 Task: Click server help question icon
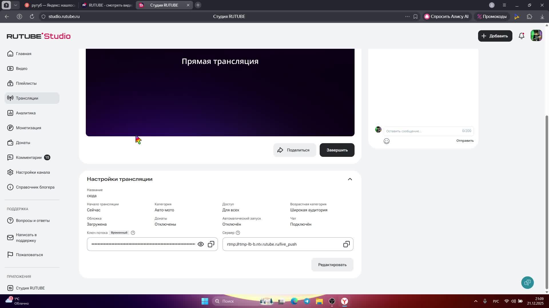pos(238,233)
